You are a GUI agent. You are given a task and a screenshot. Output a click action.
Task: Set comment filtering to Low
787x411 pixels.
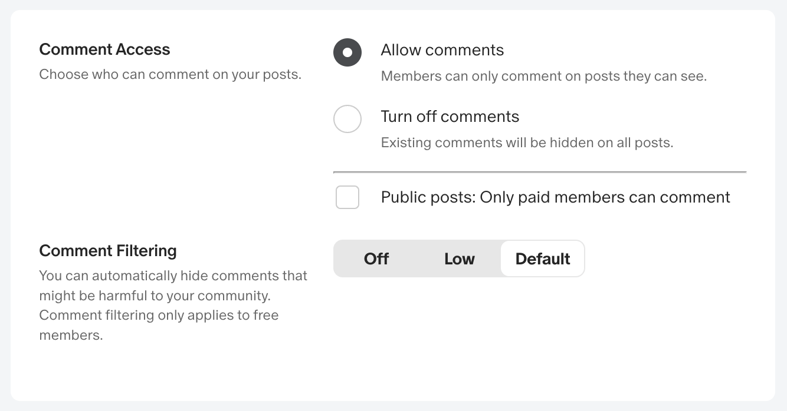(x=460, y=258)
